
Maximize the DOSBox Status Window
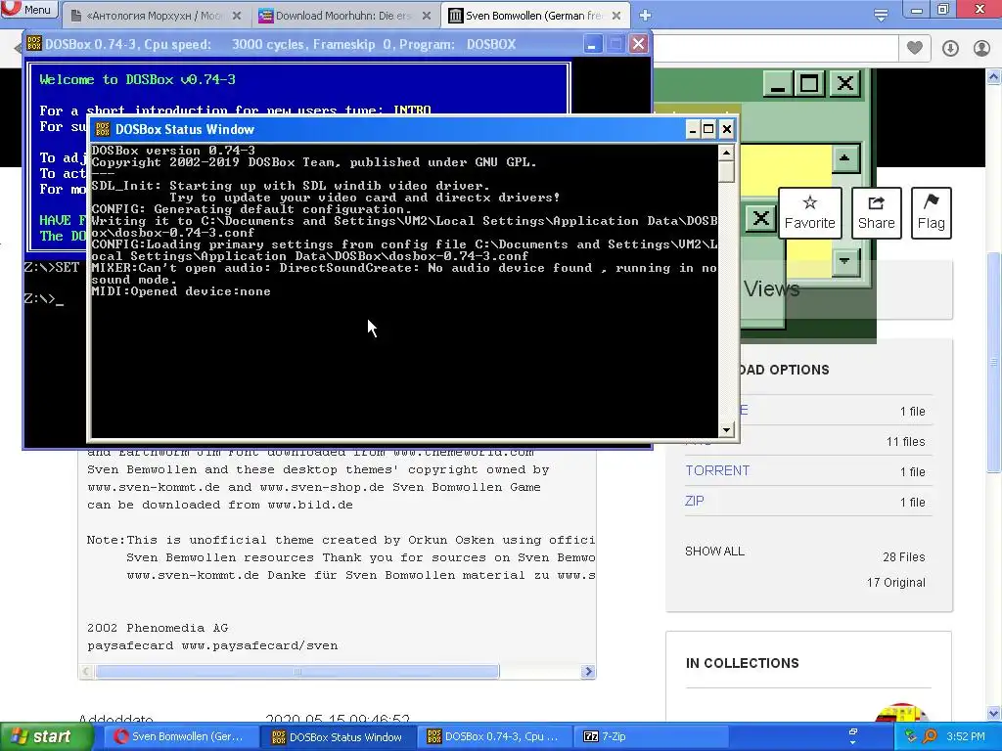[708, 130]
